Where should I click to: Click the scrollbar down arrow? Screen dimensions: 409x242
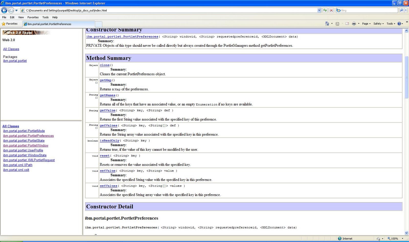(406, 233)
